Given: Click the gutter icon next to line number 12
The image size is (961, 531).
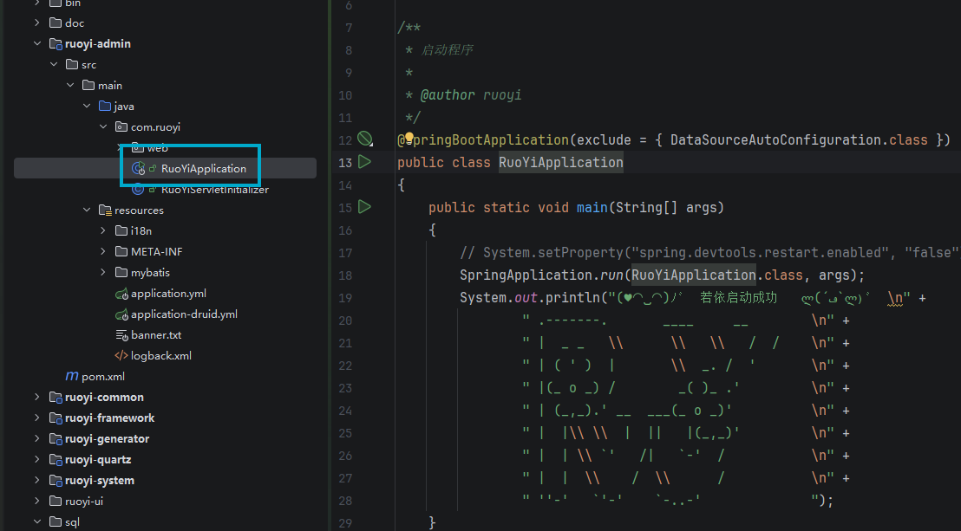Looking at the screenshot, I should pos(364,139).
